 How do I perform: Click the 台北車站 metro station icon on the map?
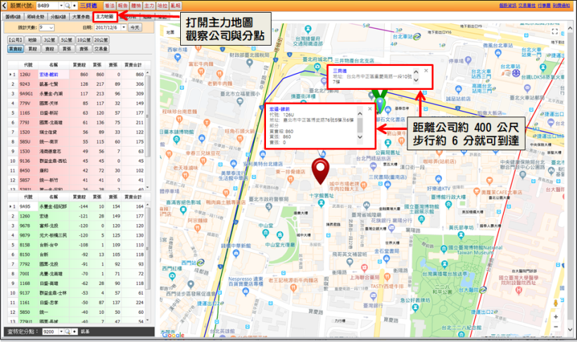(x=417, y=37)
